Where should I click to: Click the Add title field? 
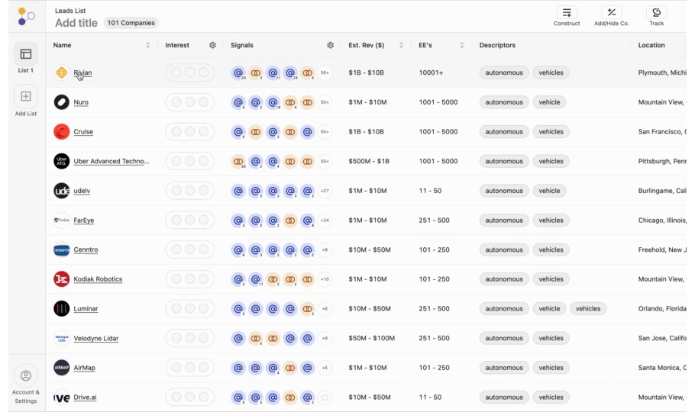[76, 23]
